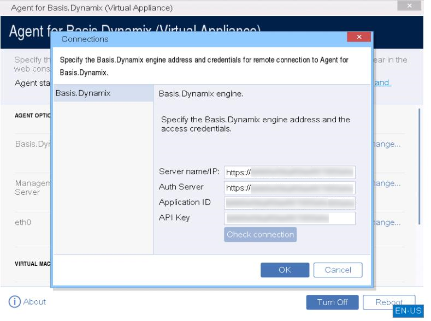
Task: Cancel the Connections dialog
Action: click(338, 270)
